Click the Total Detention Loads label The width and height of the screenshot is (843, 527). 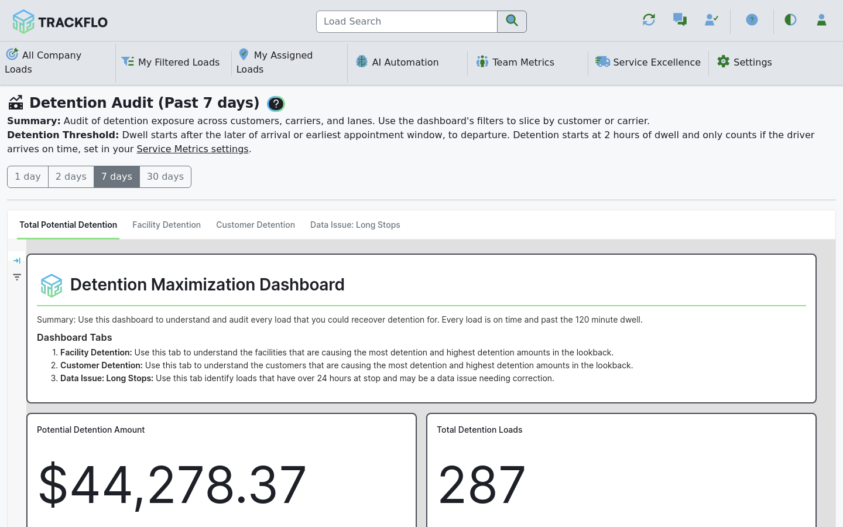pyautogui.click(x=479, y=430)
